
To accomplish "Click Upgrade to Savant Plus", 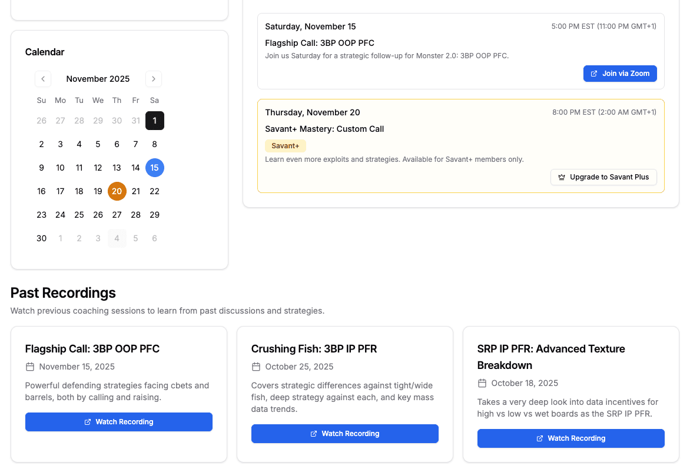I will [603, 177].
